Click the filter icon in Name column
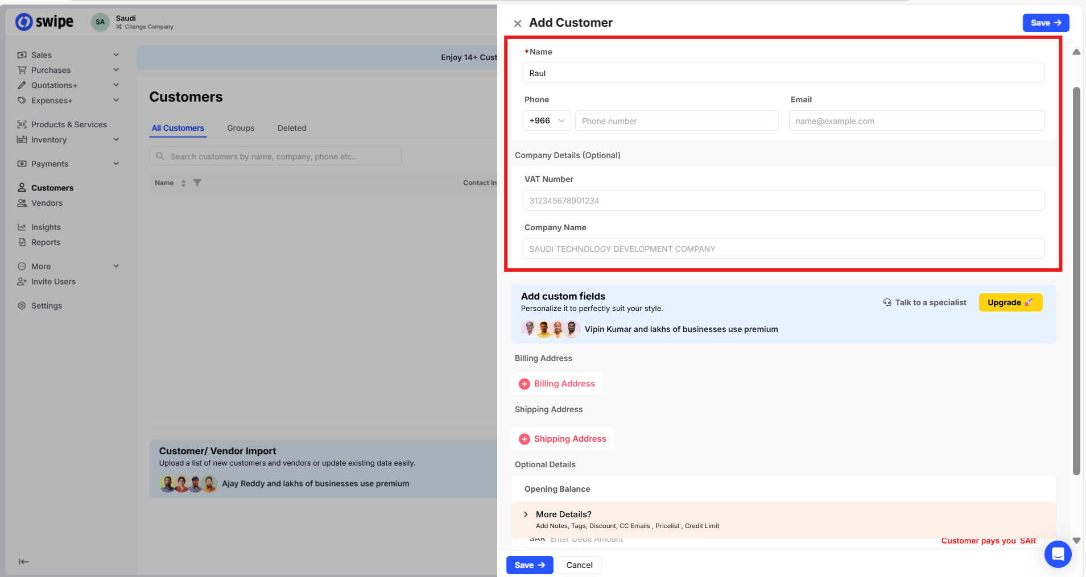The image size is (1086, 577). (197, 182)
